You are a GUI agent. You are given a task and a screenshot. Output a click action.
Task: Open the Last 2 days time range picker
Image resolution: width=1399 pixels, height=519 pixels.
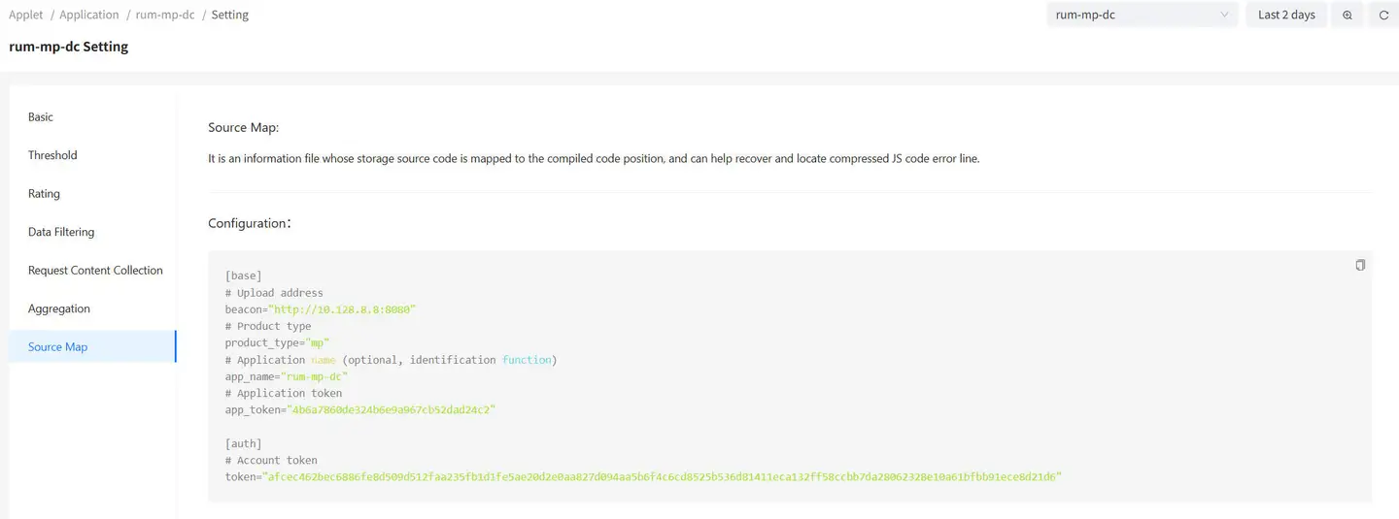pos(1285,16)
